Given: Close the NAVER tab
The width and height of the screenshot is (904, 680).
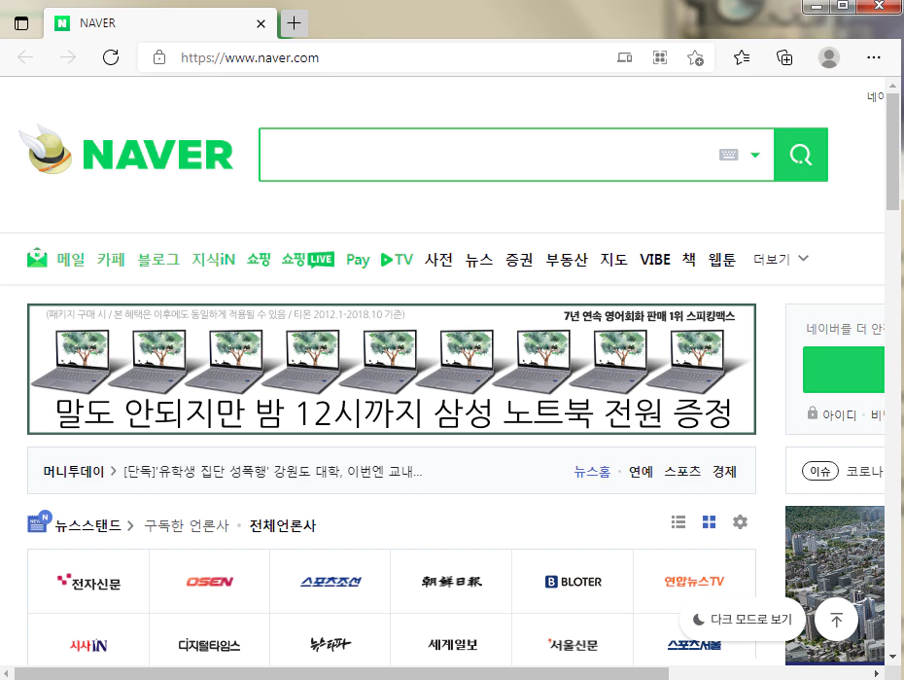Looking at the screenshot, I should pos(261,23).
